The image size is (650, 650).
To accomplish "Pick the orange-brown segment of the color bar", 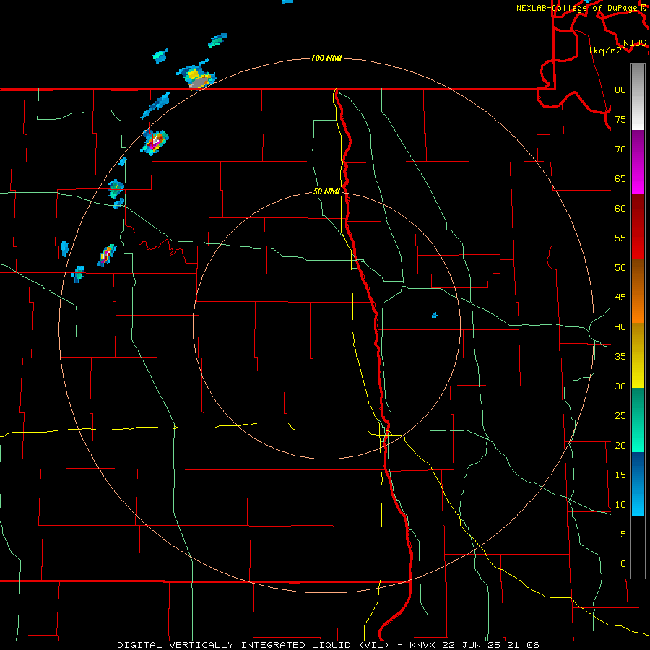I will coord(638,290).
